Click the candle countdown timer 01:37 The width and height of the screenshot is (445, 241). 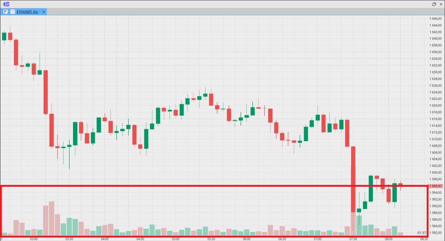(x=421, y=233)
